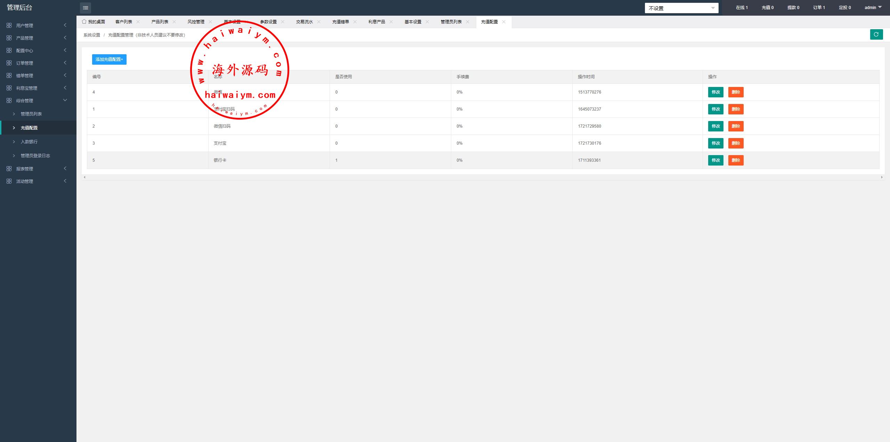Click 删除 for the 微信扫码 row

736,126
